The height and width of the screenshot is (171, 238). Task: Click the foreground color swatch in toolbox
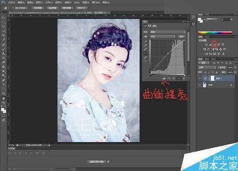(3, 110)
